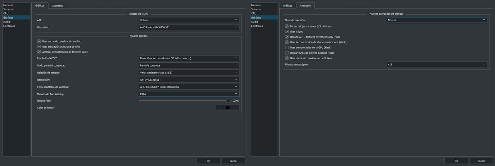Open the 'Filtrado anisotrópico' dropdown showing x16
Viewport: 495px width, 166px height.
tap(437, 65)
